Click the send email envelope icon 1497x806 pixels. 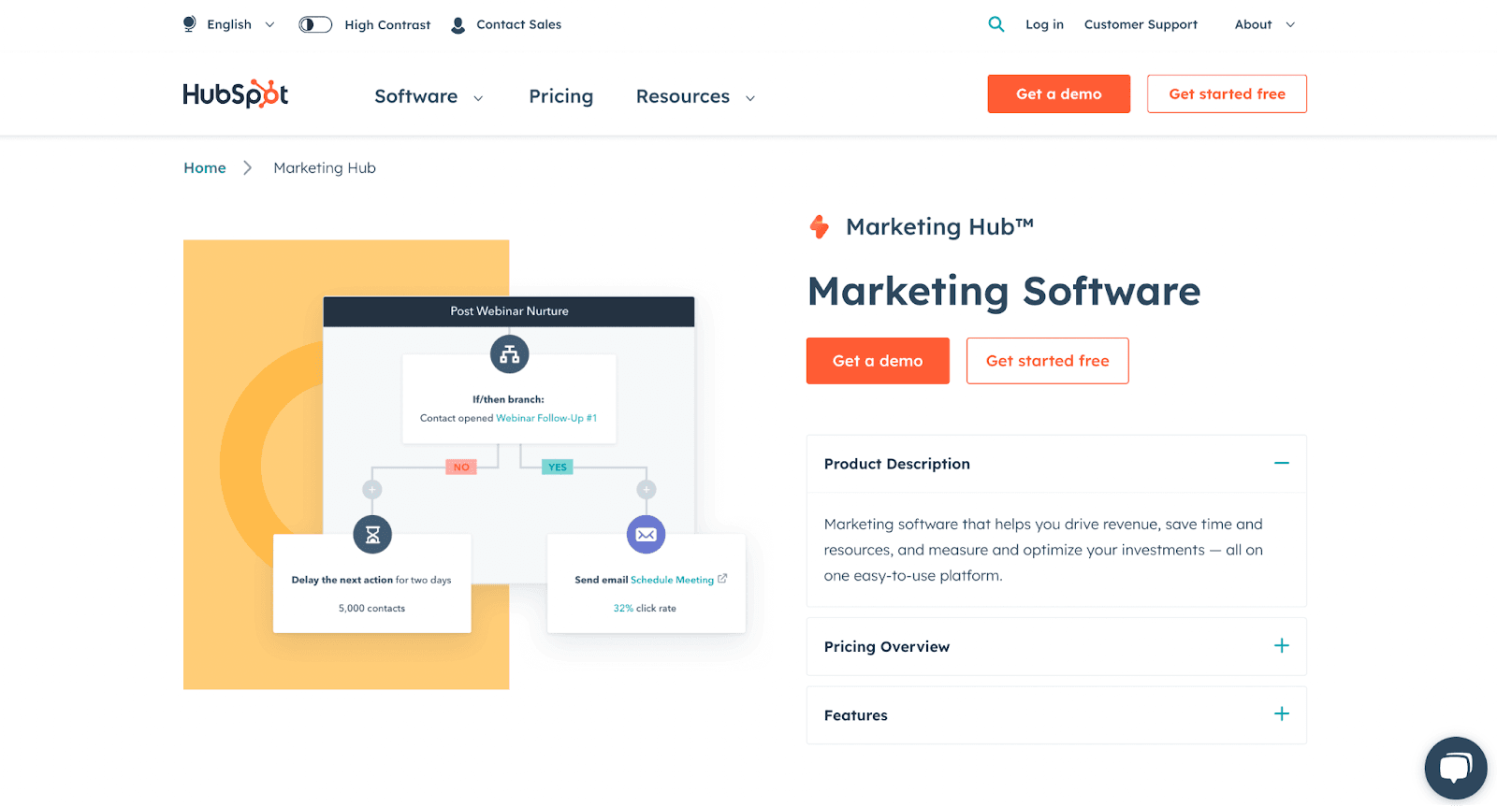coord(646,535)
